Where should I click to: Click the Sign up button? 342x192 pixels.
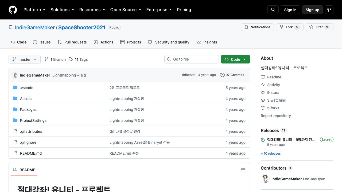pos(312,10)
